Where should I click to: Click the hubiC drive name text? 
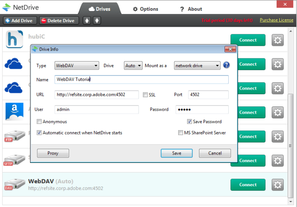[x=36, y=36]
